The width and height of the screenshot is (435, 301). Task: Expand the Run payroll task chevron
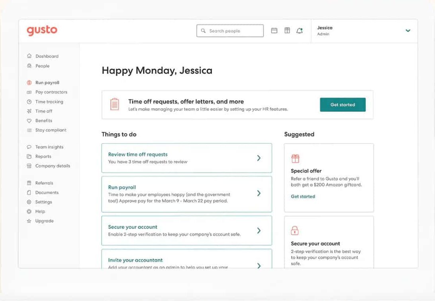[x=259, y=194]
